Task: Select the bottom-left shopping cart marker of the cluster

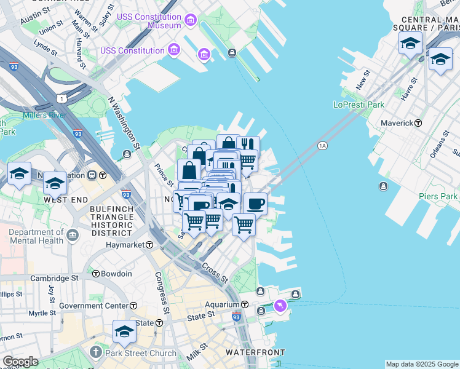Action: [194, 222]
